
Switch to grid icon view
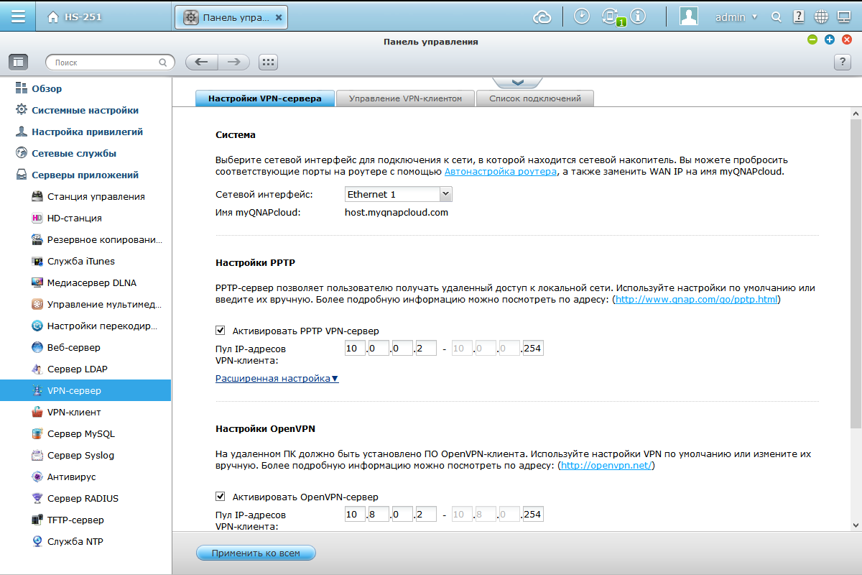268,63
